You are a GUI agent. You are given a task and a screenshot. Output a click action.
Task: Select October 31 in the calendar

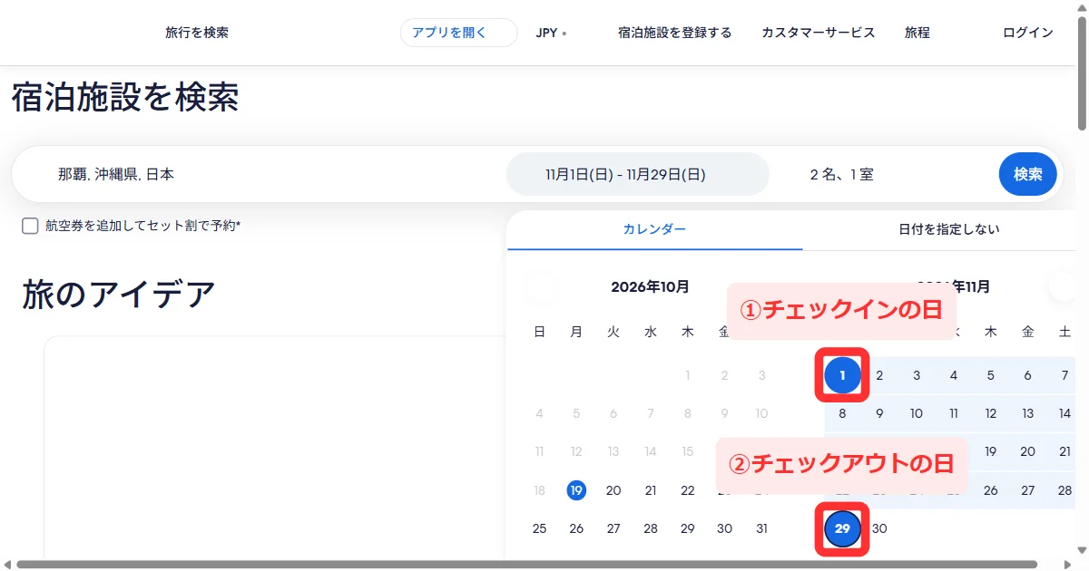click(761, 528)
